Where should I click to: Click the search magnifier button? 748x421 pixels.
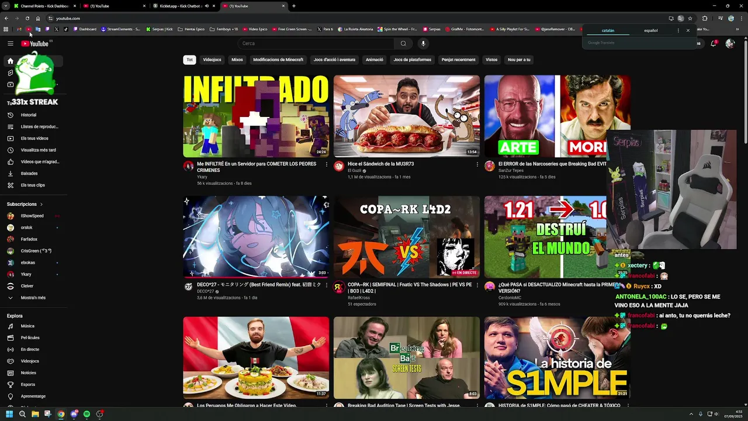click(x=403, y=43)
